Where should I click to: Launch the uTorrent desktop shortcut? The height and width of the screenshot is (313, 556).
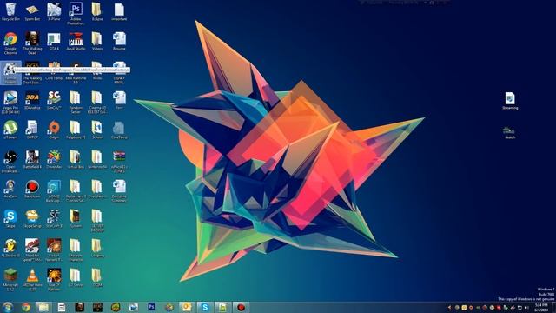(x=10, y=130)
